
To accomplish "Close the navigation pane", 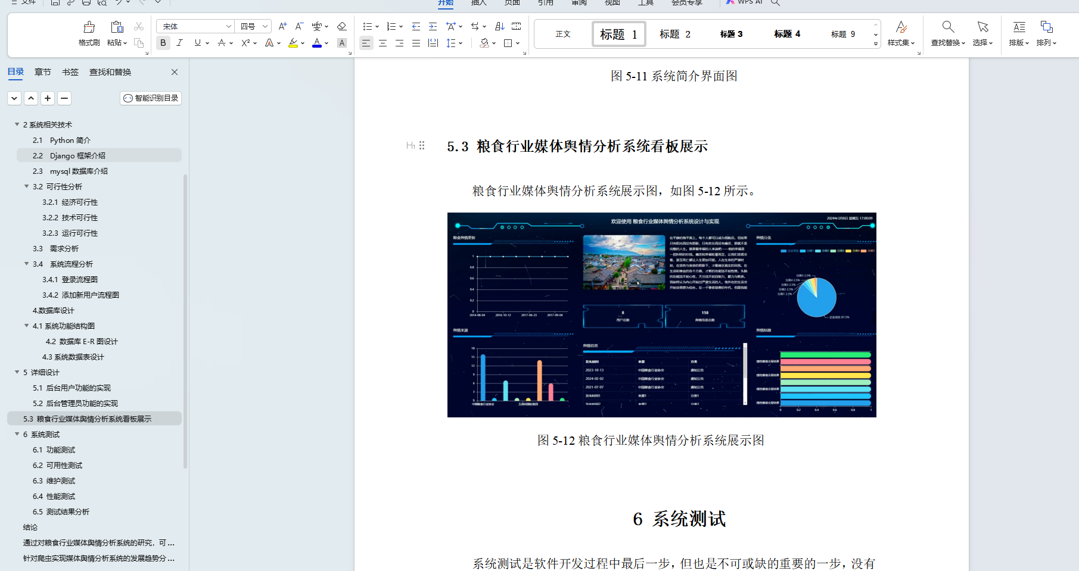I will [175, 72].
